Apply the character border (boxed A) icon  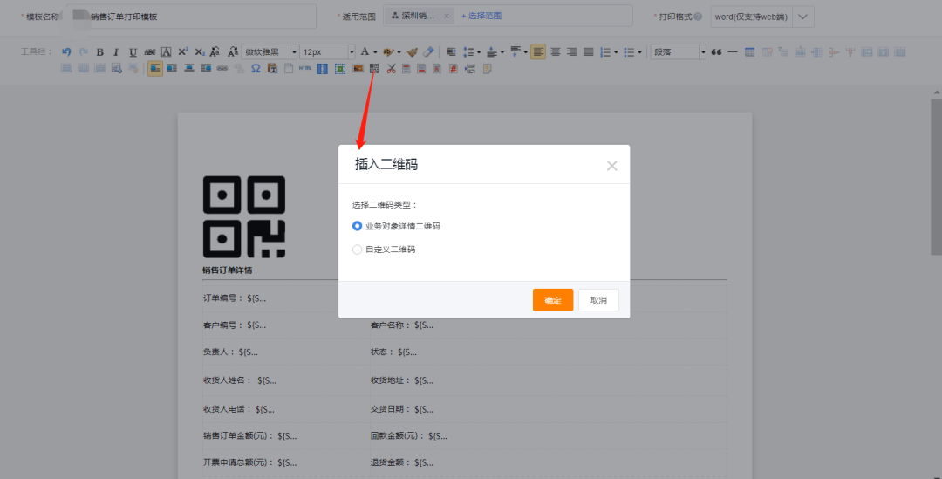[x=167, y=52]
